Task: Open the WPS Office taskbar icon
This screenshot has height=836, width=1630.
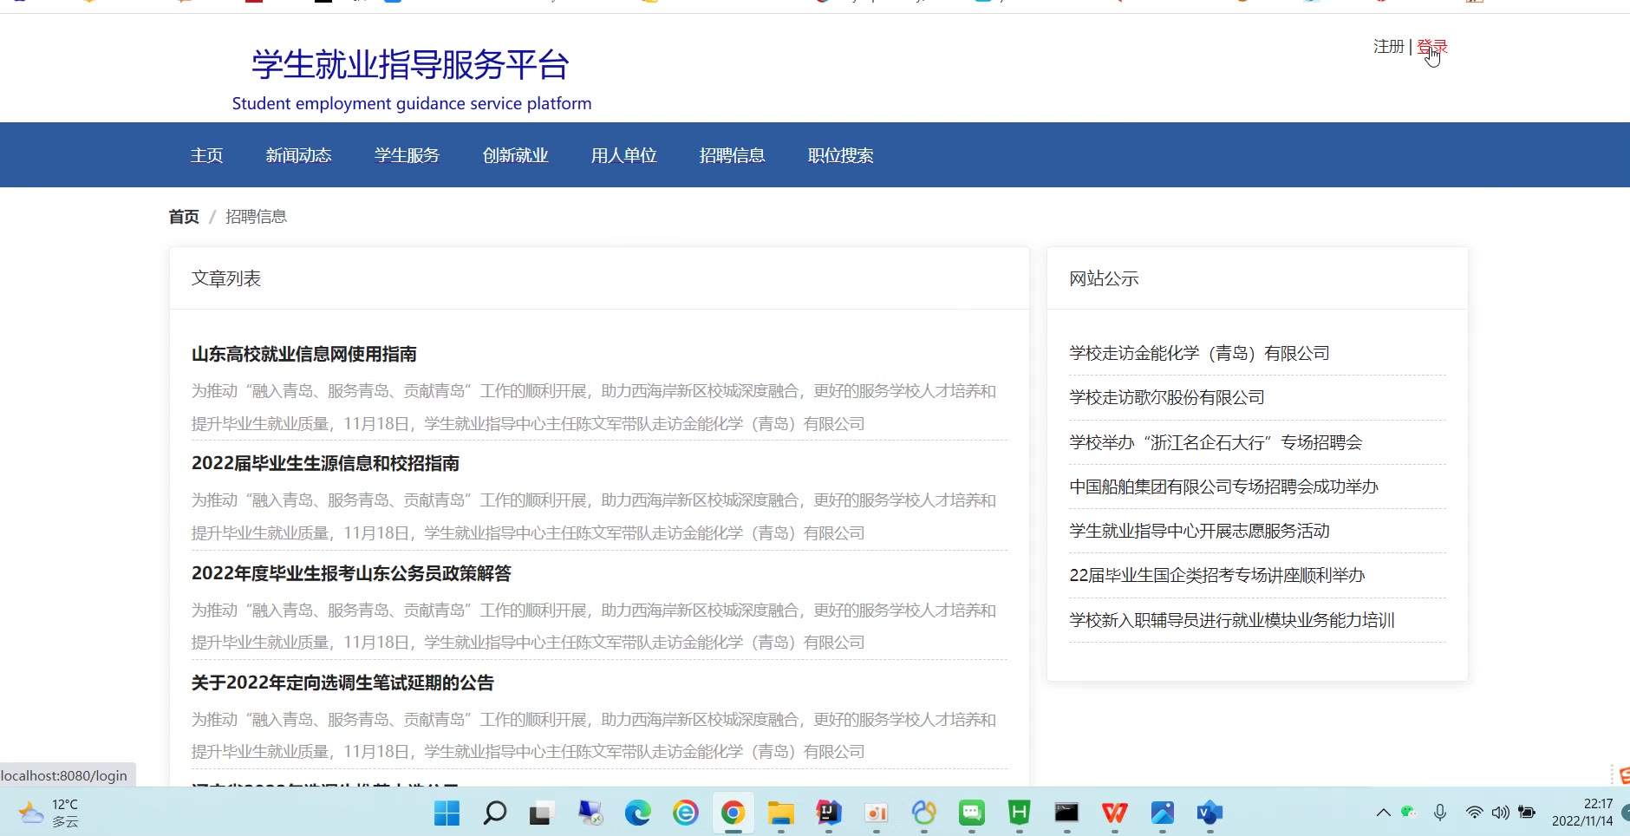Action: point(1114,813)
